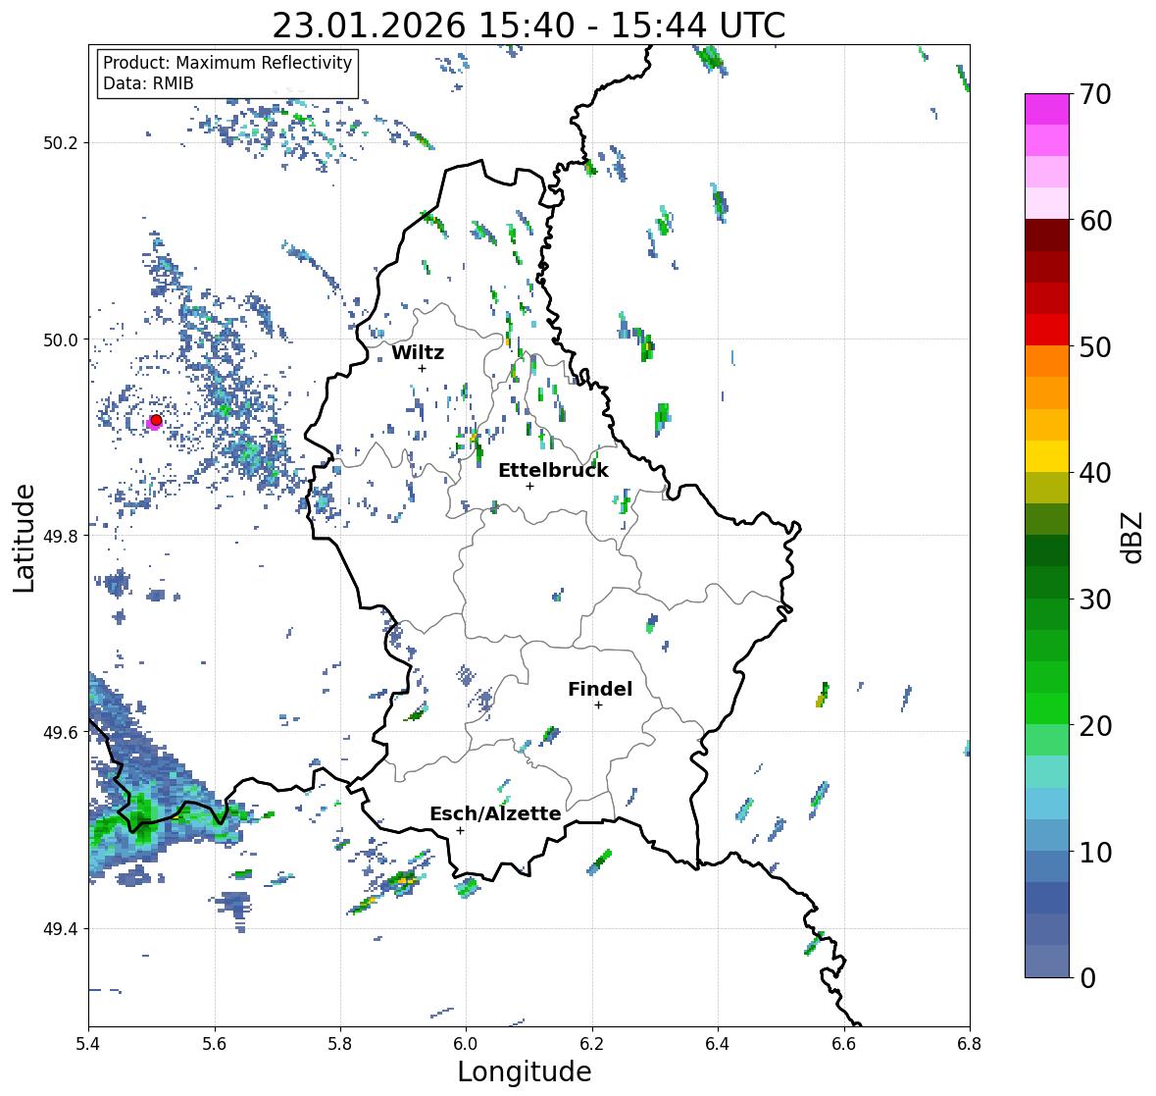Click the Esch/Alzette station label
The height and width of the screenshot is (1096, 1156).
(x=495, y=813)
